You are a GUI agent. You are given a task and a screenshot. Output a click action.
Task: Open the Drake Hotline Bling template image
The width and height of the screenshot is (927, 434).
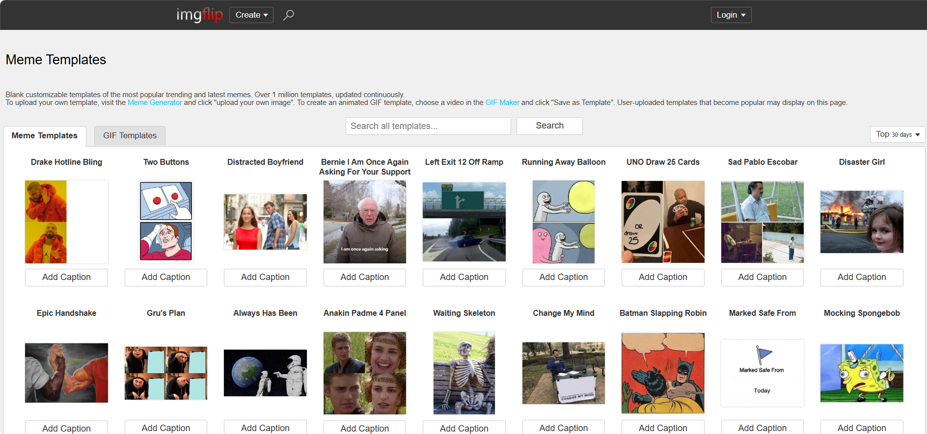[x=66, y=222]
